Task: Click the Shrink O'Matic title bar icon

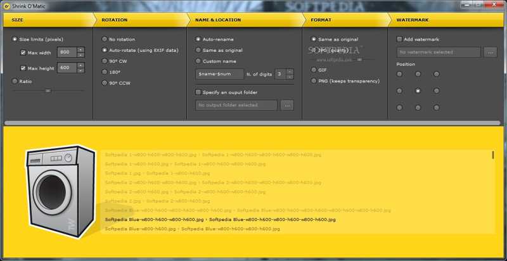Action: coord(5,6)
